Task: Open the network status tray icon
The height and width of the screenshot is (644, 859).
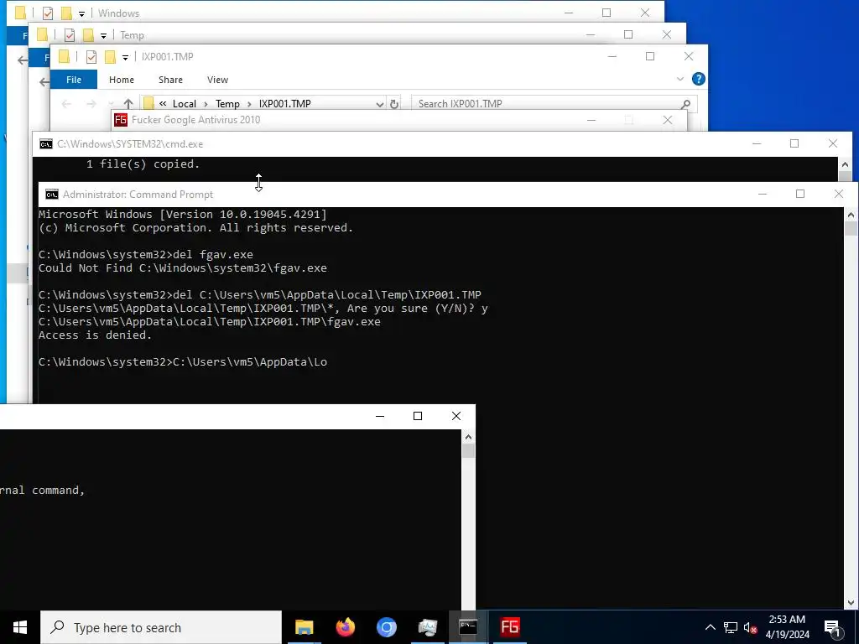Action: (731, 627)
